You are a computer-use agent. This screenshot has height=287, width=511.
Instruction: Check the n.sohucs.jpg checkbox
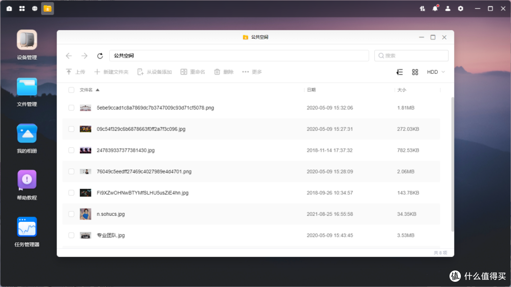(x=71, y=214)
